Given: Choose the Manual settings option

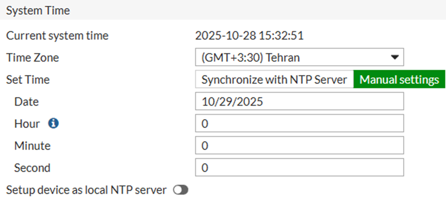Looking at the screenshot, I should [399, 79].
